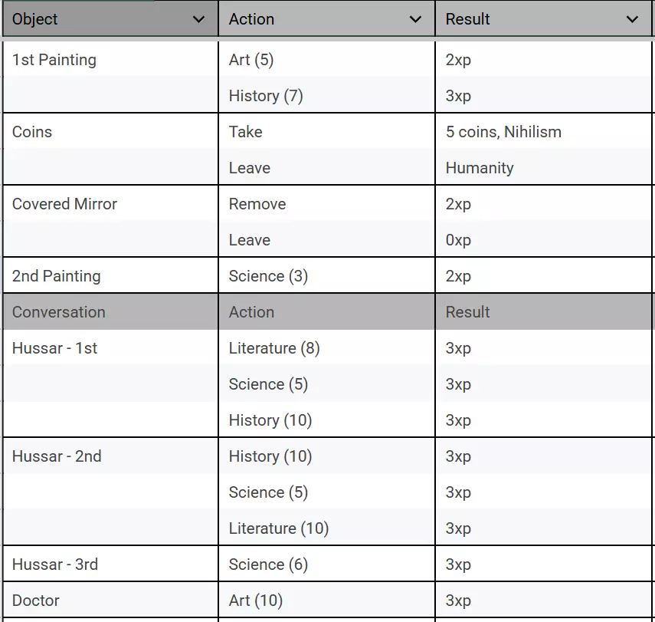This screenshot has width=655, height=622.
Task: Select the 'Hussar - 1st' cell
Action: [x=55, y=348]
